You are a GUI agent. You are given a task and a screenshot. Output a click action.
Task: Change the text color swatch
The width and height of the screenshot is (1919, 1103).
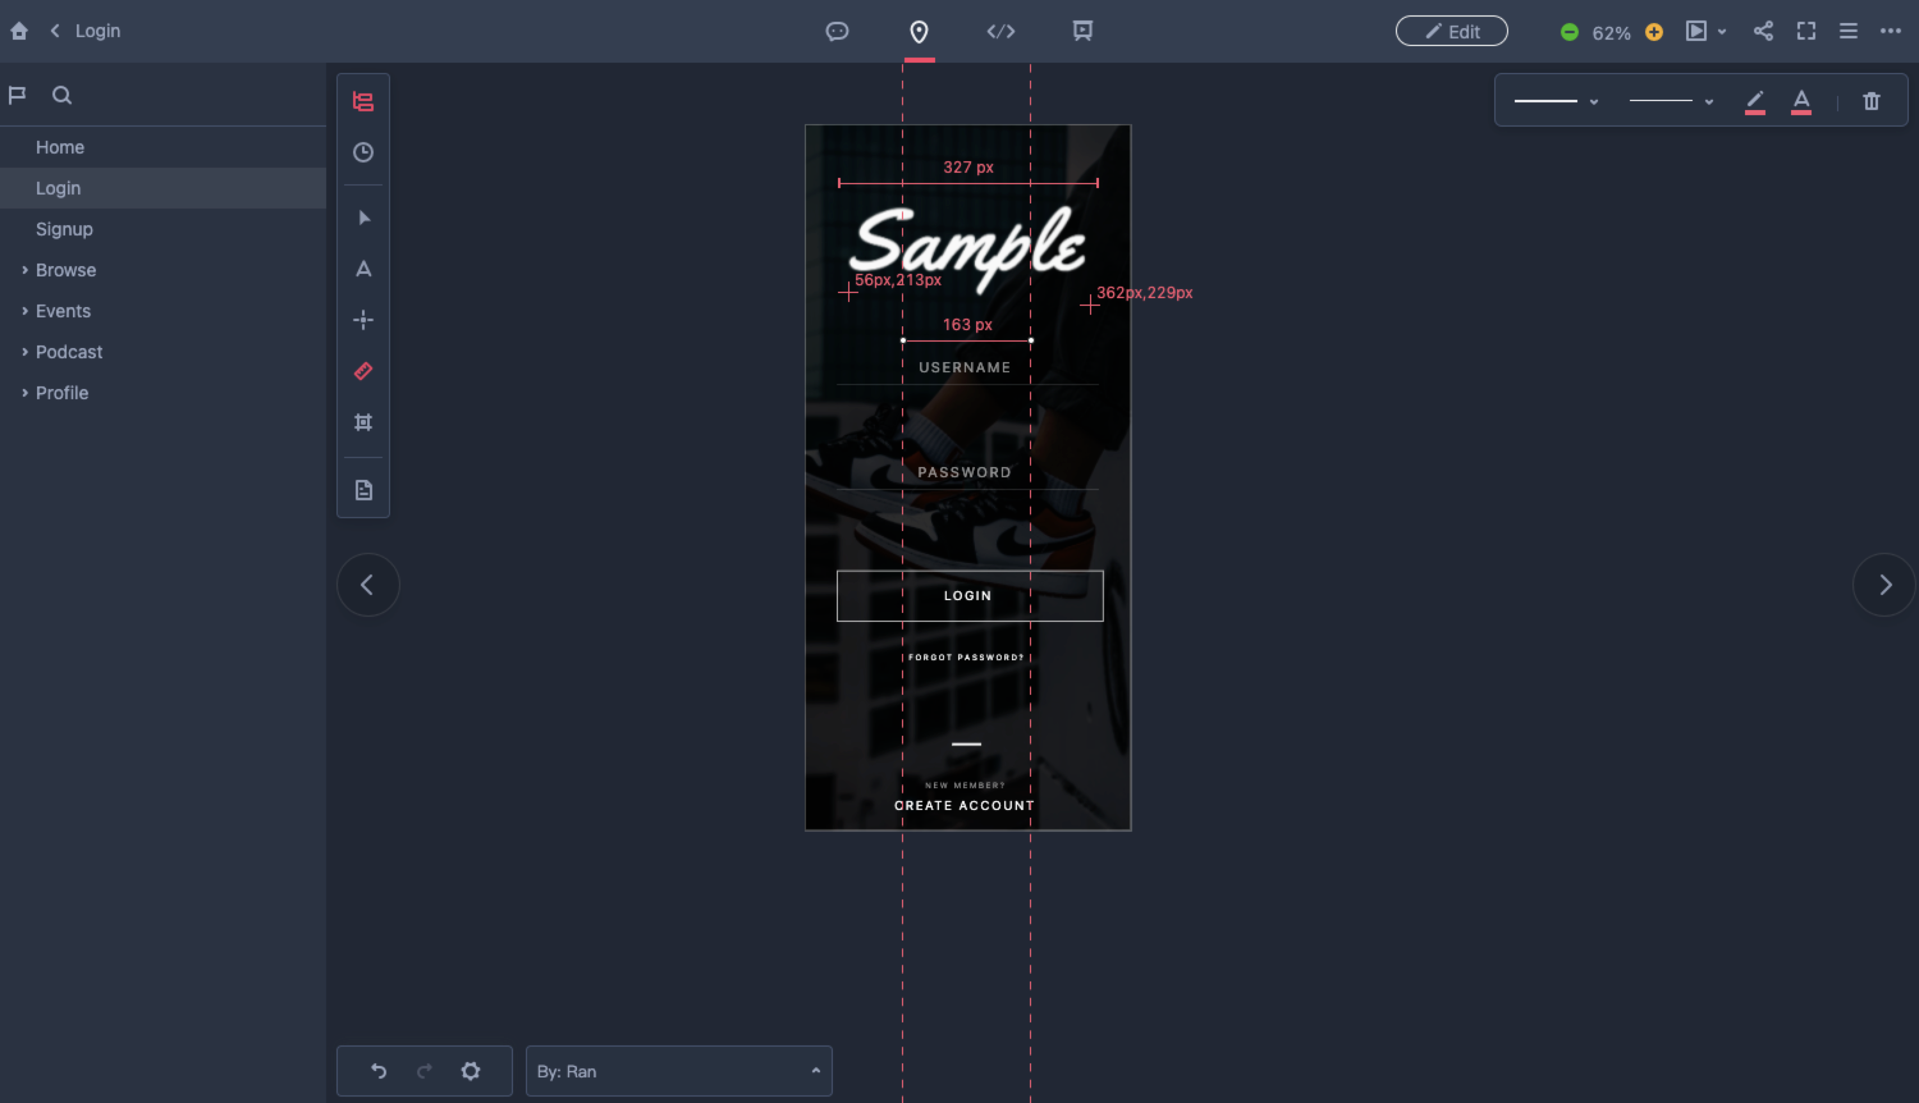pos(1801,102)
